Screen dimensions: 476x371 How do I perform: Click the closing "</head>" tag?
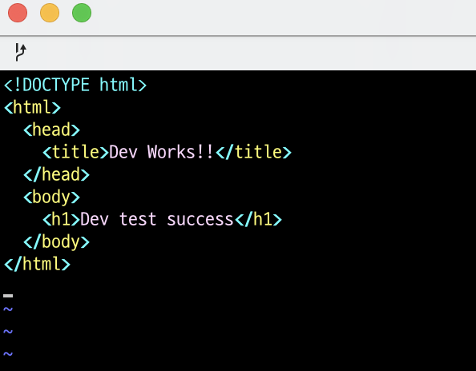tap(56, 175)
